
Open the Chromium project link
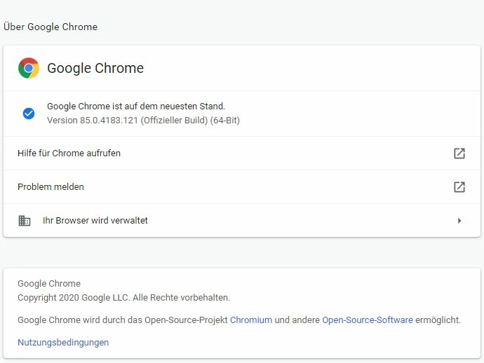pos(250,320)
